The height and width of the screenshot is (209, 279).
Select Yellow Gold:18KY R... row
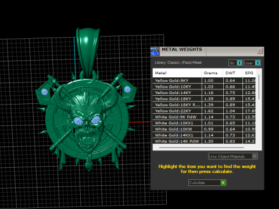[204, 105]
